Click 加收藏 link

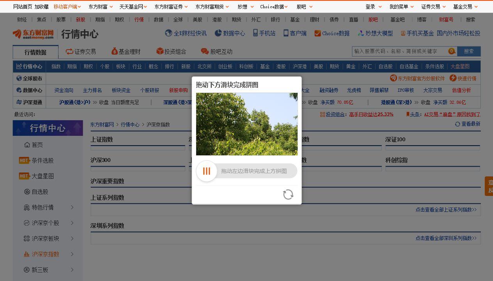(41, 7)
